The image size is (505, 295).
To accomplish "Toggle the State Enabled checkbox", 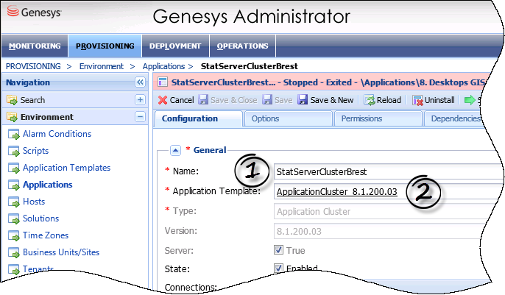I will tap(278, 269).
